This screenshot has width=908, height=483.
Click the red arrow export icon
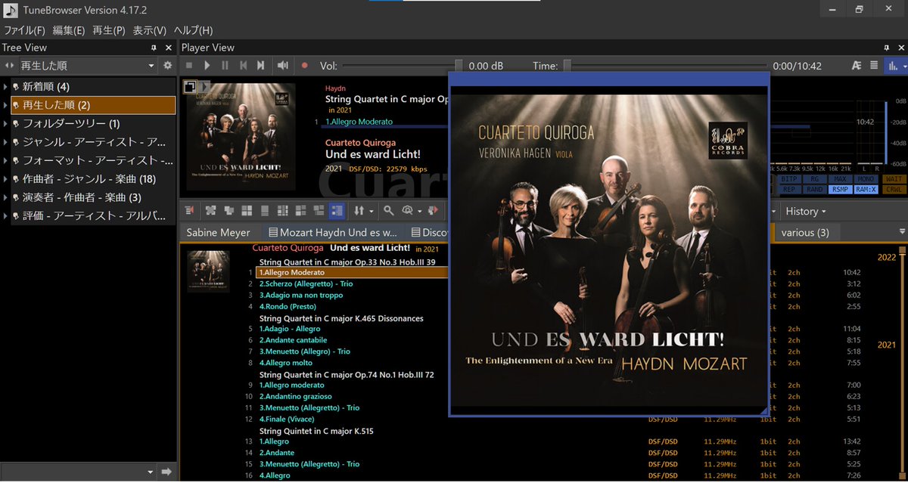[x=434, y=210]
